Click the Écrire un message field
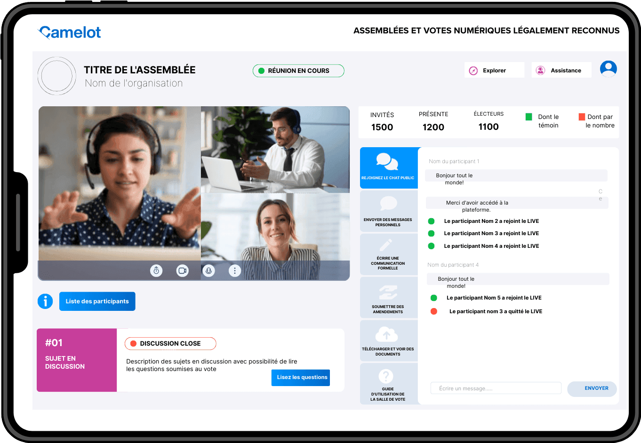Screen dimensions: 641x443 tap(496, 388)
